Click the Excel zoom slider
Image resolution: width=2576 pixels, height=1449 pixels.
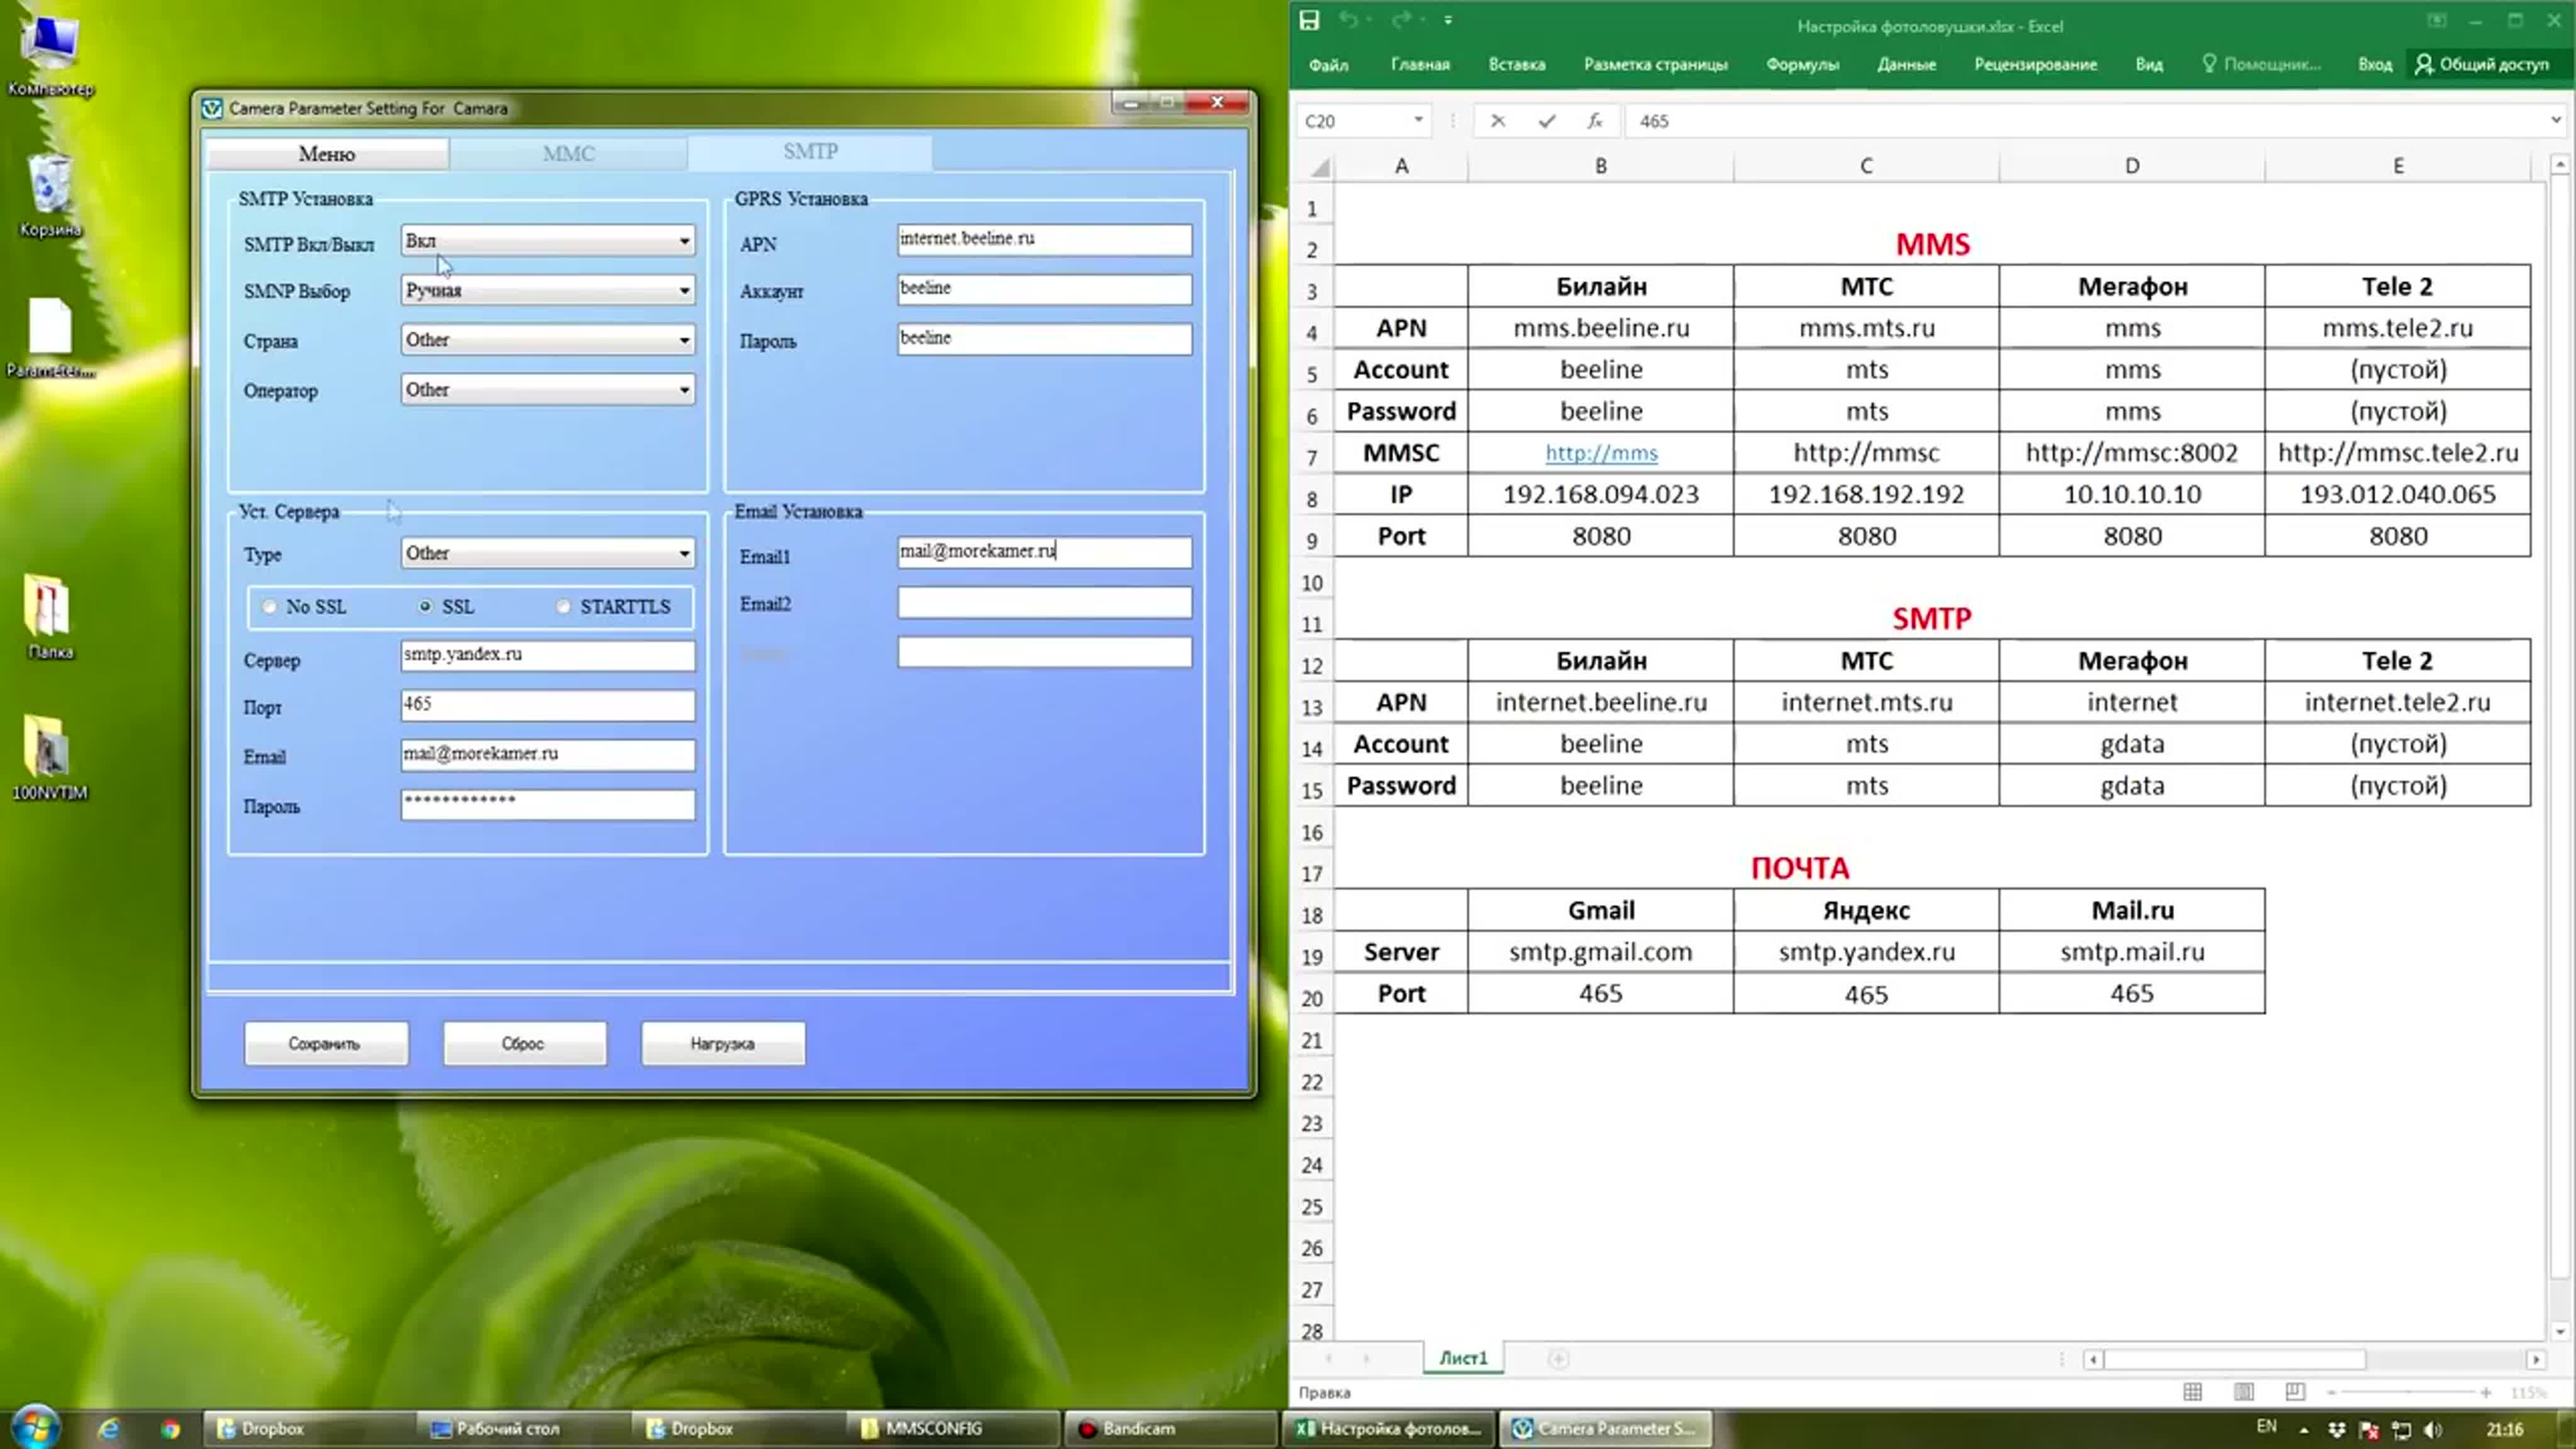pyautogui.click(x=2408, y=1392)
